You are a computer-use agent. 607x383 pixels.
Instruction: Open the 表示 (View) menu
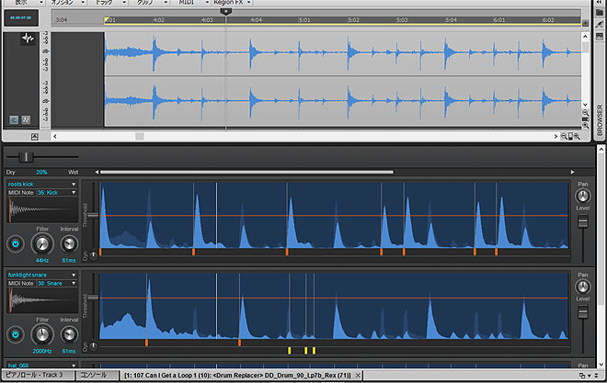coord(24,3)
